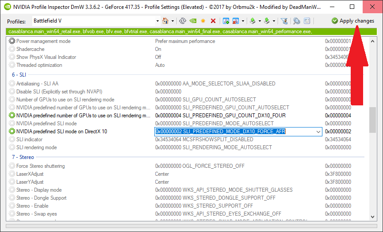Viewport: 383px width, 232px height.
Task: Open the export profiles dropdown arrow
Action: click(x=260, y=21)
